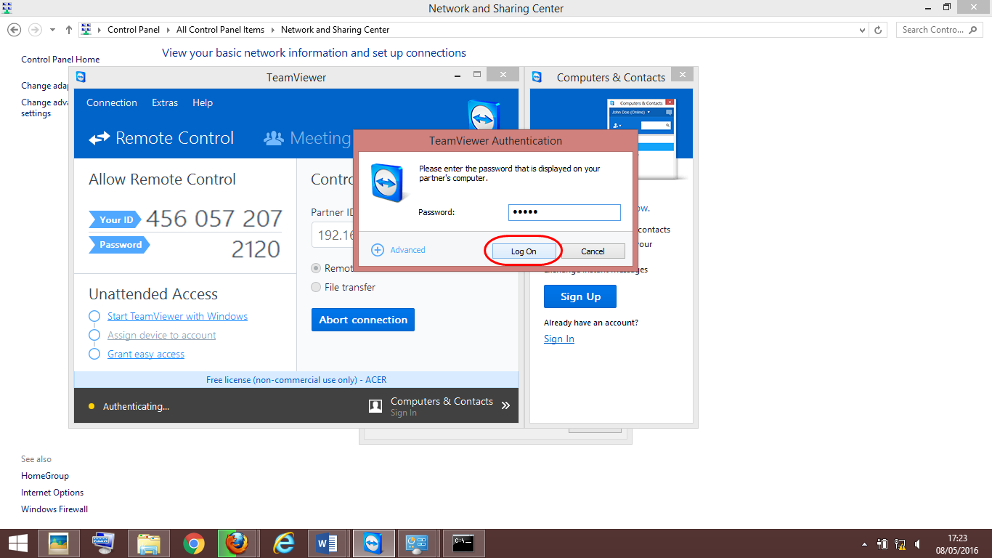Click the Password input field in the dialog
This screenshot has height=558, width=992.
coord(564,212)
